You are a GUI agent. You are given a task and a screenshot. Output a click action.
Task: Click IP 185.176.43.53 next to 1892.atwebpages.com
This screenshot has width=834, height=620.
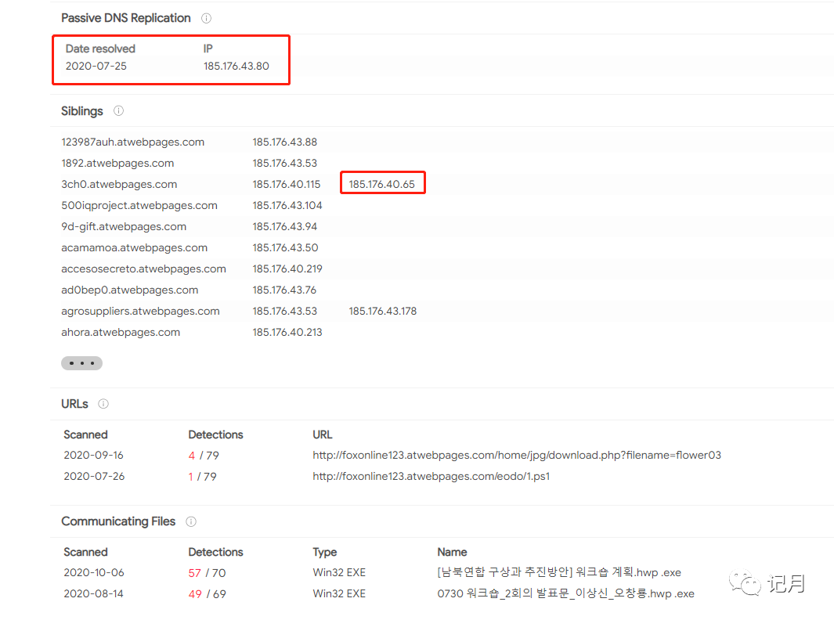click(284, 164)
